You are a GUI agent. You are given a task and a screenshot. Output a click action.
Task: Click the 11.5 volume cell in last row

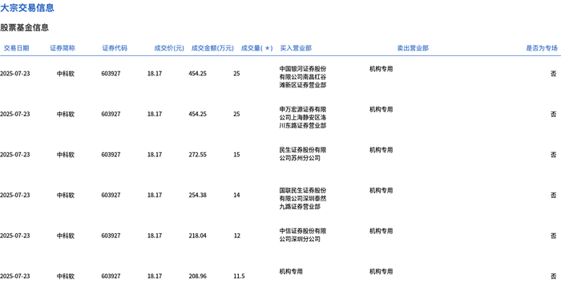coord(239,276)
